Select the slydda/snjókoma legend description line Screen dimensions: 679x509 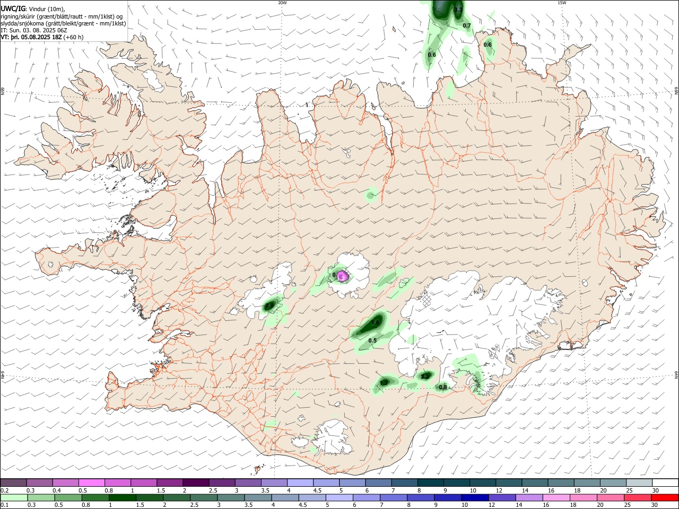coord(63,23)
